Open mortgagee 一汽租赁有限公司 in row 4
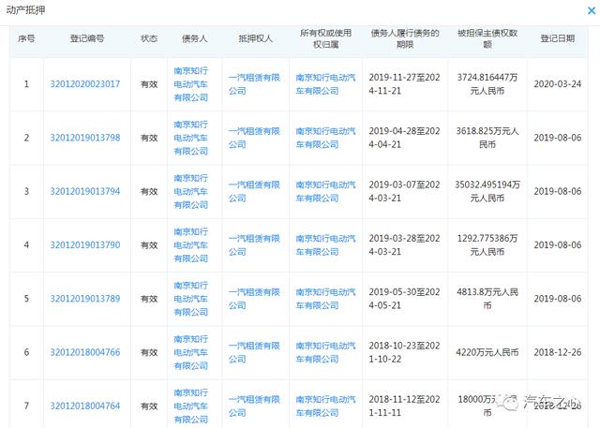This screenshot has height=428, width=600. point(254,245)
